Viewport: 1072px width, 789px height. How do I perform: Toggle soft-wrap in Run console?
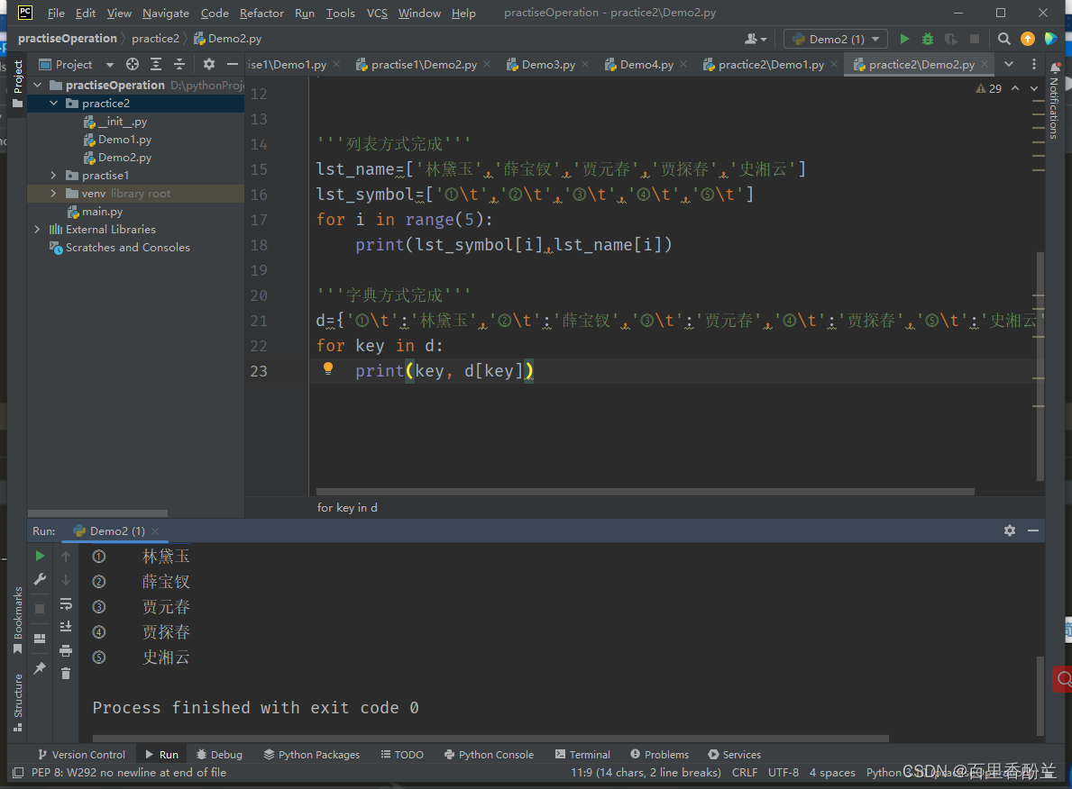click(x=66, y=603)
